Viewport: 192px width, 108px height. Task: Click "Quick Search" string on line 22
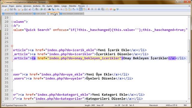37,30
